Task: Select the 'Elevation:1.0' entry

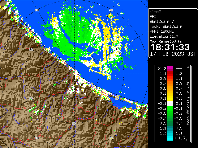Action: tap(164, 36)
